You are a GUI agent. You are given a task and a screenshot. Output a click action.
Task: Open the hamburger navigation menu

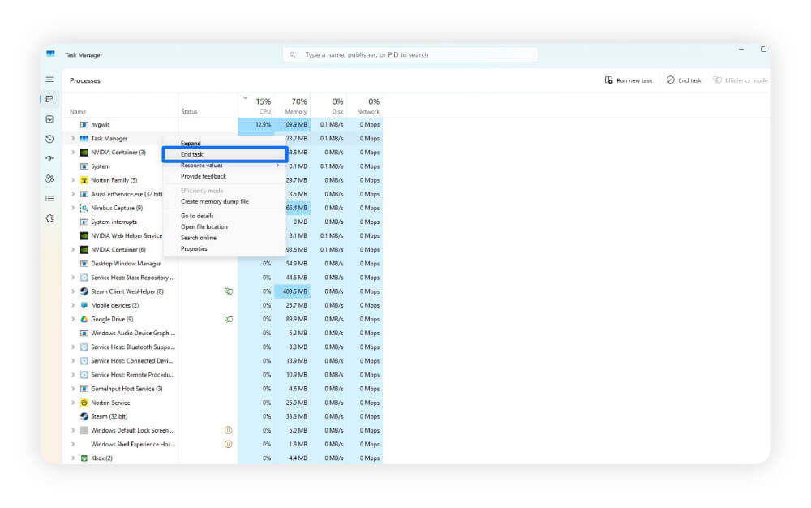(49, 80)
